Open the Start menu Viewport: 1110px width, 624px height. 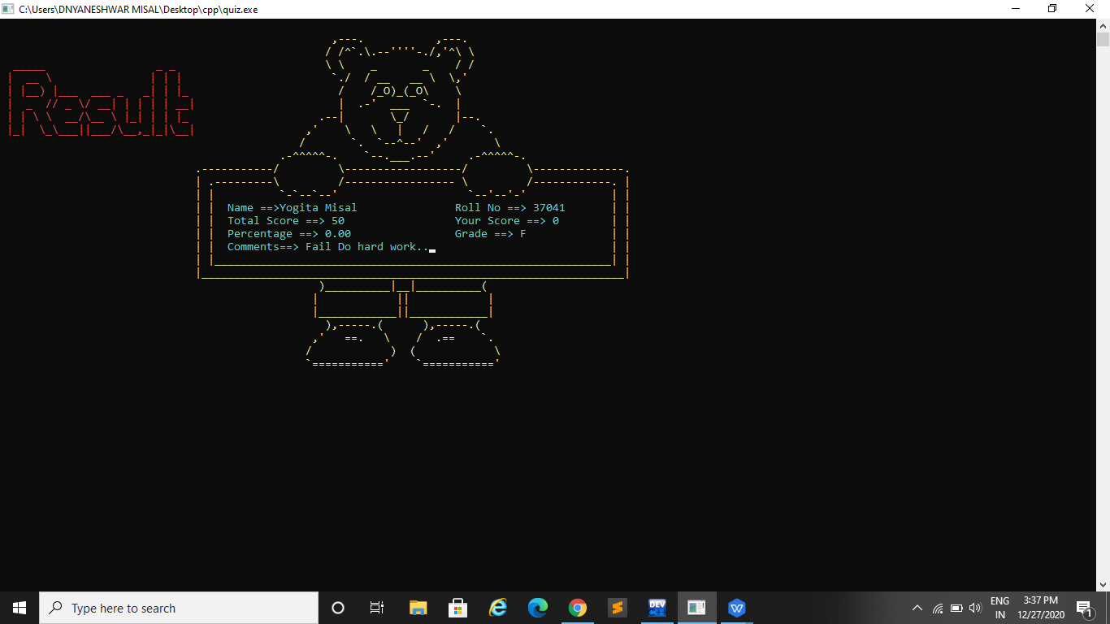click(18, 608)
